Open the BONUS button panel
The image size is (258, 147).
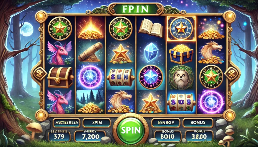(198, 123)
